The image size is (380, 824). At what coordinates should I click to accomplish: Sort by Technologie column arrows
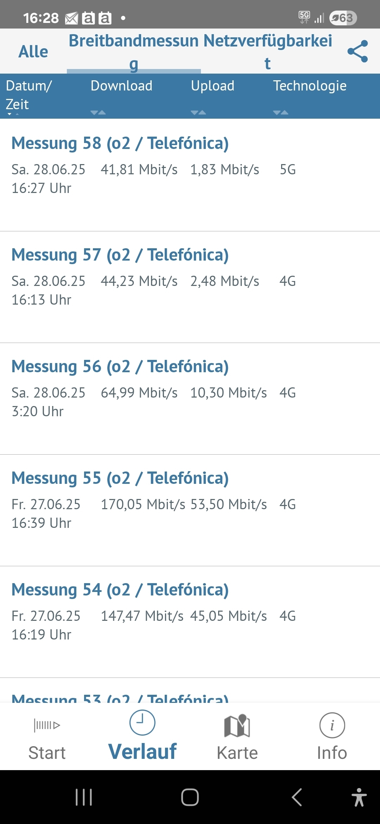pos(281,112)
